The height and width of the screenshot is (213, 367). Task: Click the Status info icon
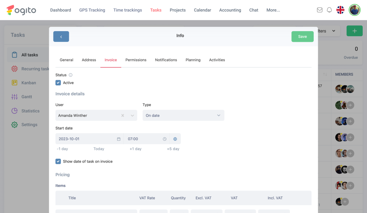71,75
